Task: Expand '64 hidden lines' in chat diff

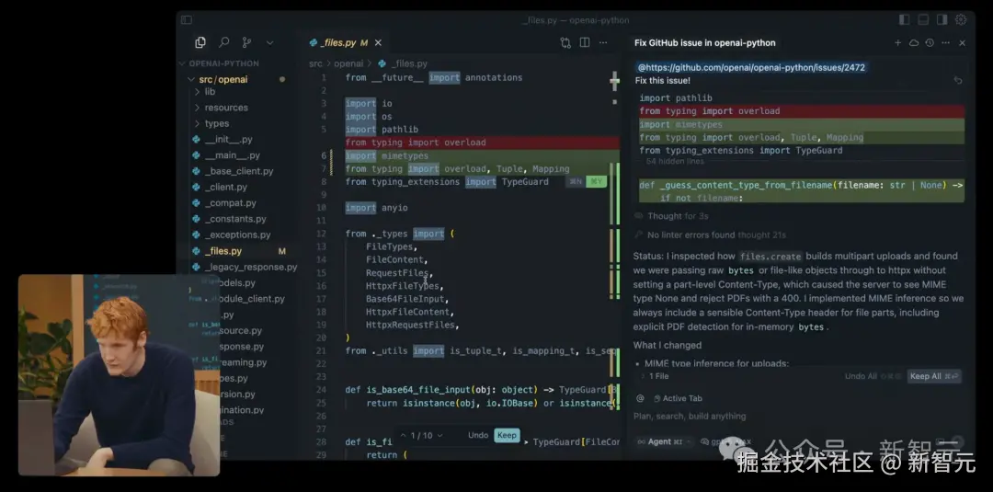Action: tap(675, 162)
